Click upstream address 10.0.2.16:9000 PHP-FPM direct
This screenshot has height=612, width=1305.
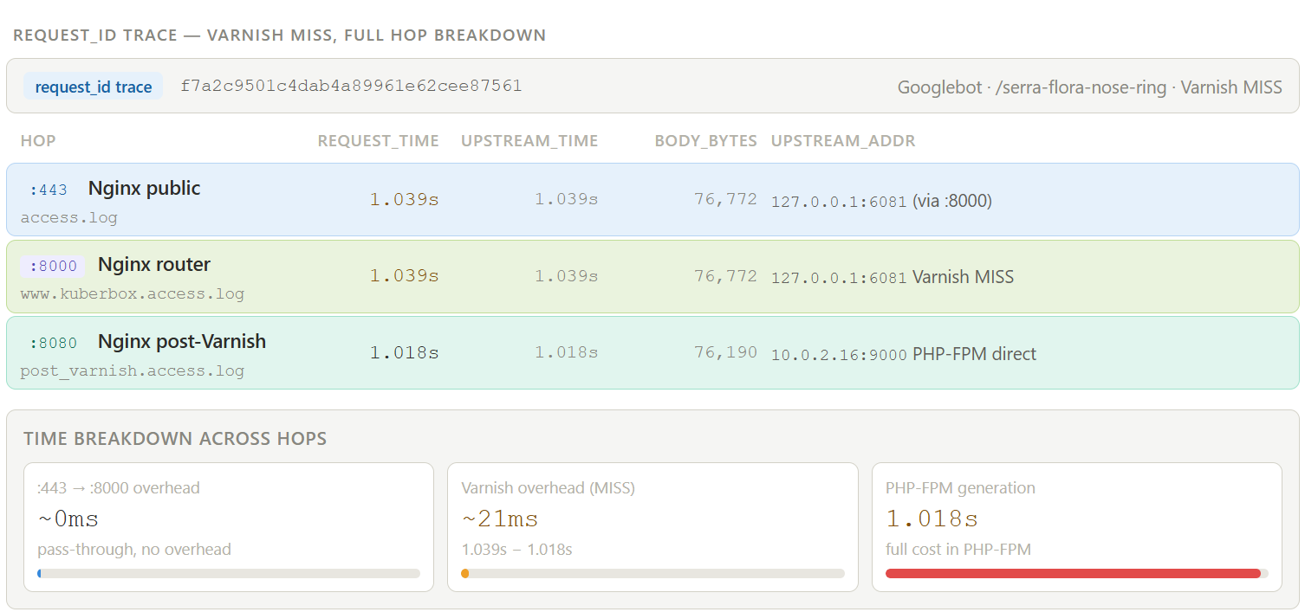tap(904, 354)
